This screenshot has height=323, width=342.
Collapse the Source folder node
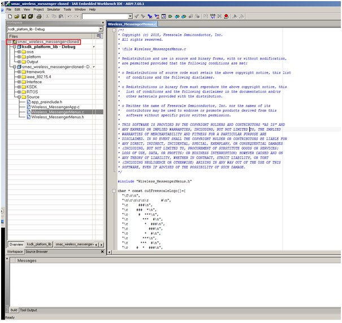click(19, 96)
